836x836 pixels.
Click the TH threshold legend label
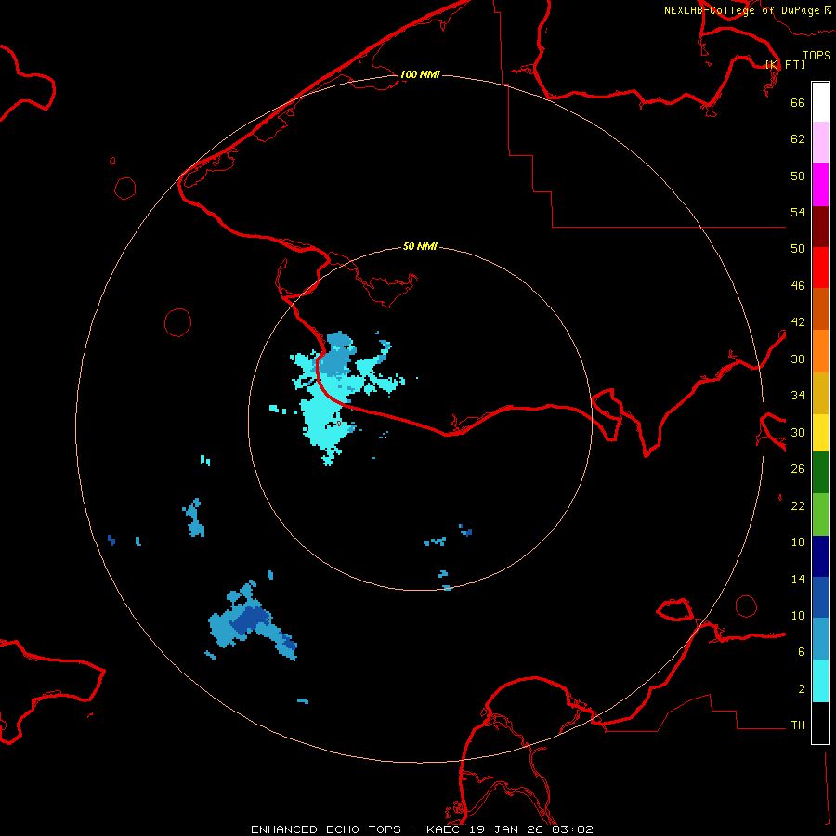[798, 725]
